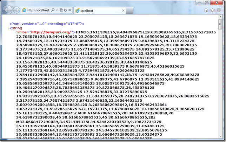The image size is (226, 142).
Task: Click the browser Forward arrow button
Action: coord(16,10)
